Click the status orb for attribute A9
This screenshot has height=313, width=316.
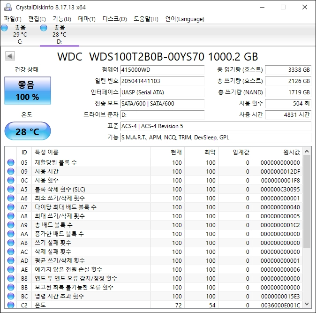[11, 225]
